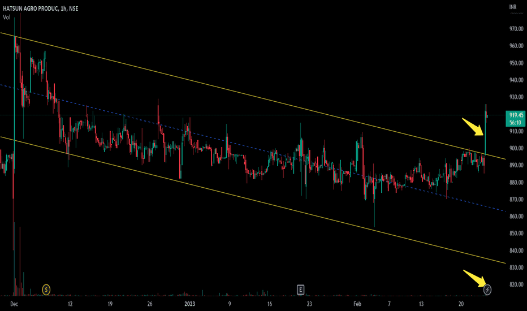Click the 940.00 price axis label

(x=516, y=80)
